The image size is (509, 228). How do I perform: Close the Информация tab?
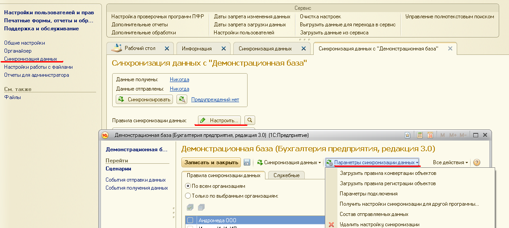coord(223,49)
